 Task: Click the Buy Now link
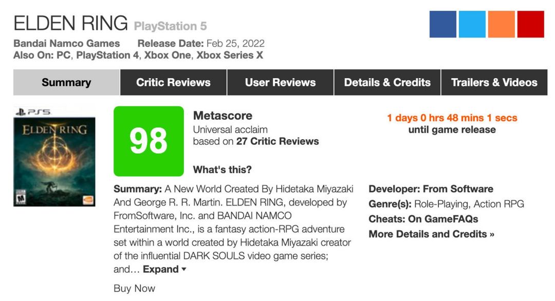point(134,288)
